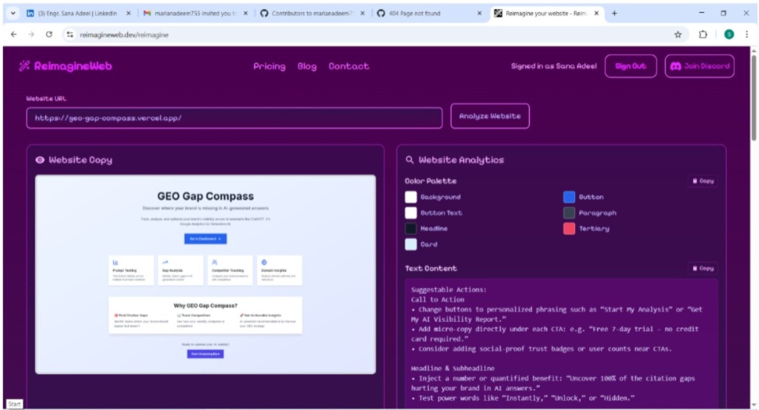Viewport: 759px width, 410px height.
Task: Click the ReimagineWeb magic wand logo icon
Action: point(24,66)
